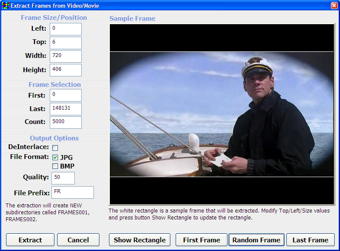Image resolution: width=340 pixels, height=251 pixels.
Task: Jump to the First Frame
Action: pos(201,240)
